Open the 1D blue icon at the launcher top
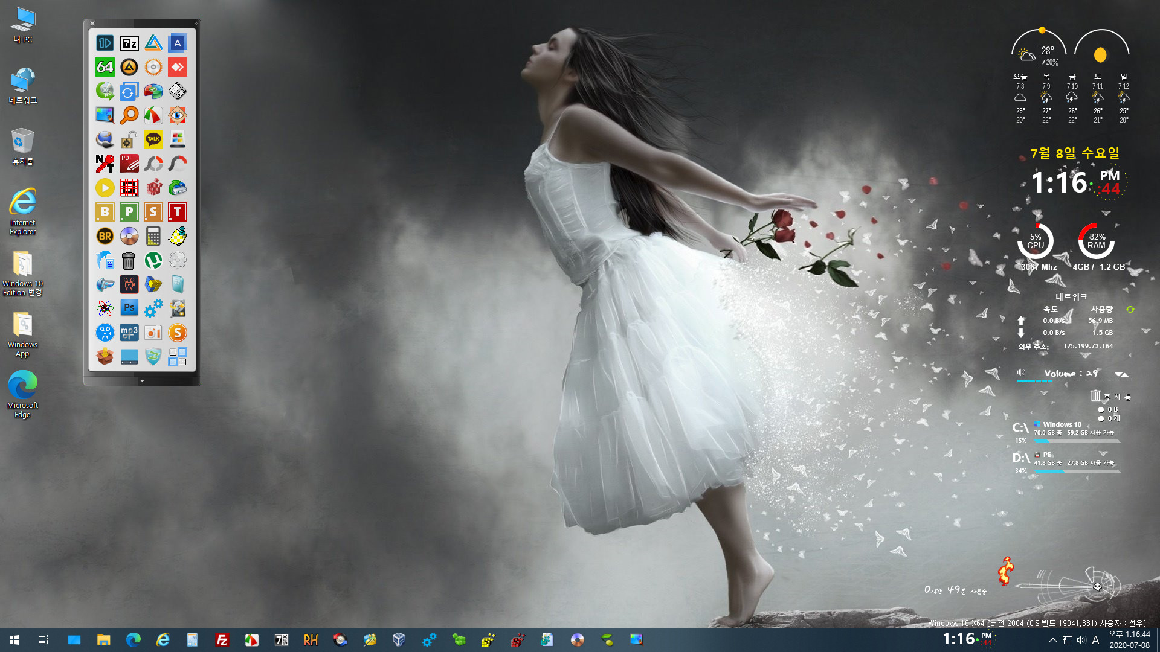Screen dimensions: 1160x652 point(105,43)
